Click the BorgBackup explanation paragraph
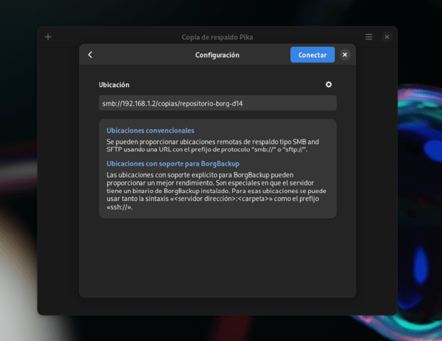This screenshot has width=442, height=341. (x=216, y=191)
